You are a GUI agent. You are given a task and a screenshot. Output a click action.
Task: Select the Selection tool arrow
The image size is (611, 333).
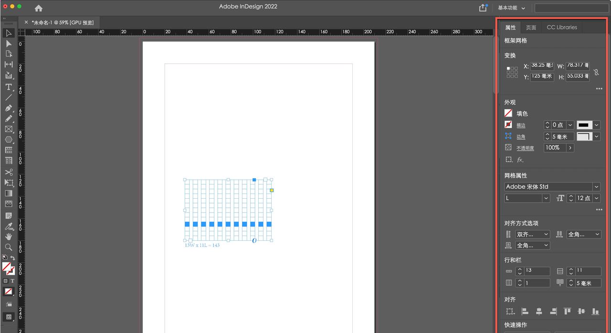pyautogui.click(x=9, y=33)
